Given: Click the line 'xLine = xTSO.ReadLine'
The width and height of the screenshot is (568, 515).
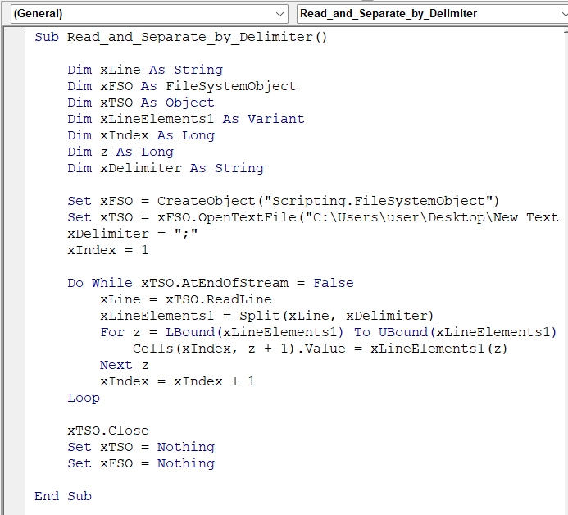Looking at the screenshot, I should 186,299.
